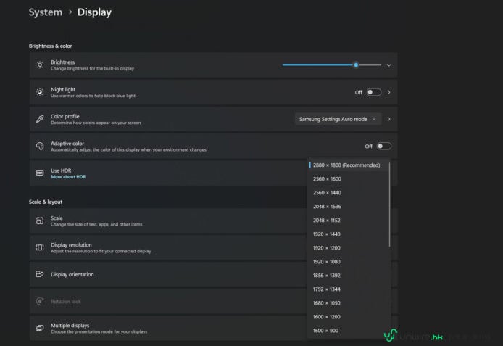Click the Scale icon
This screenshot has height=346, width=503.
tap(40, 221)
